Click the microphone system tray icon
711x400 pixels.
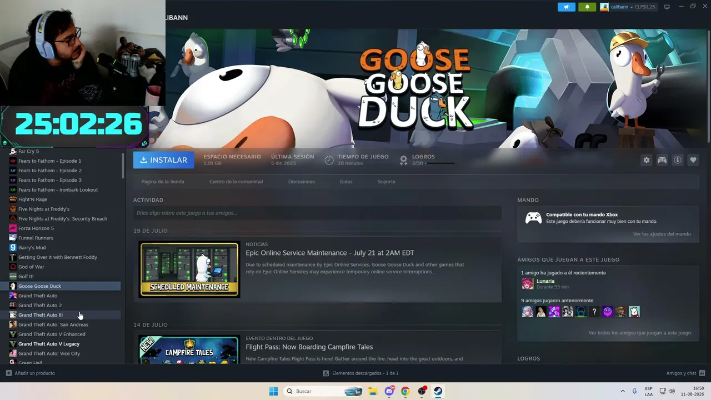(x=635, y=391)
